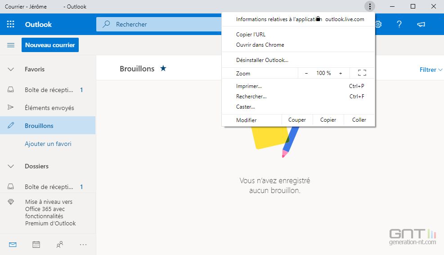This screenshot has width=444, height=255.
Task: Click Coller in the Modifier row
Action: [359, 120]
